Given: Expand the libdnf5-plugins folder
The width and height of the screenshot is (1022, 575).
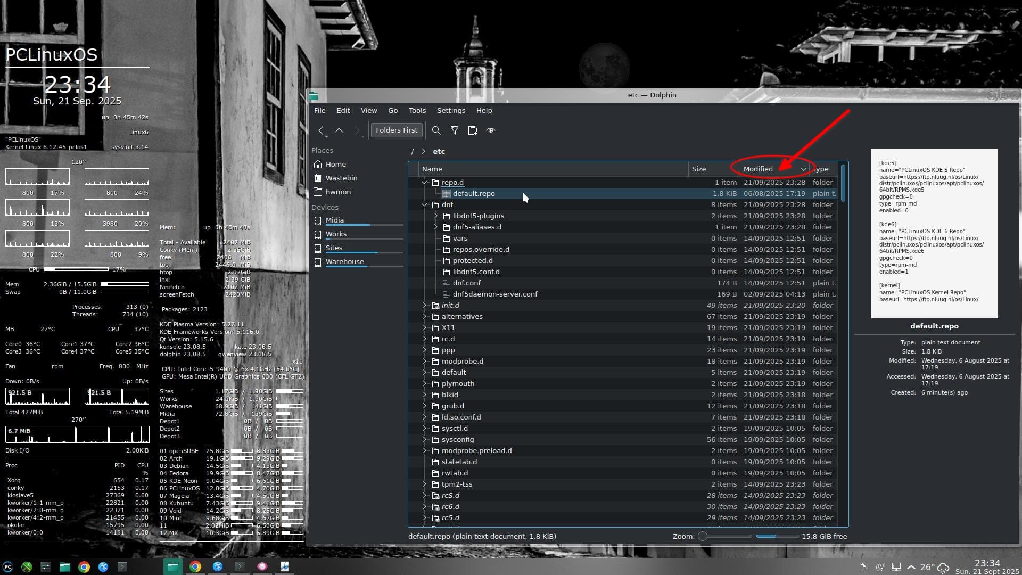Looking at the screenshot, I should [435, 216].
